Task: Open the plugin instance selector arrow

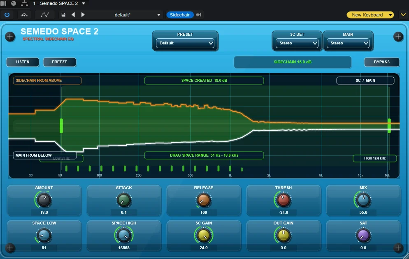Action: [x=84, y=3]
